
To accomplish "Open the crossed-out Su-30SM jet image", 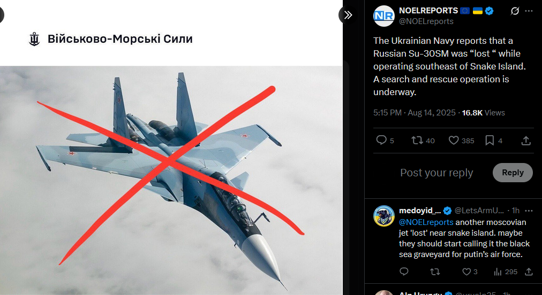I will click(x=171, y=180).
